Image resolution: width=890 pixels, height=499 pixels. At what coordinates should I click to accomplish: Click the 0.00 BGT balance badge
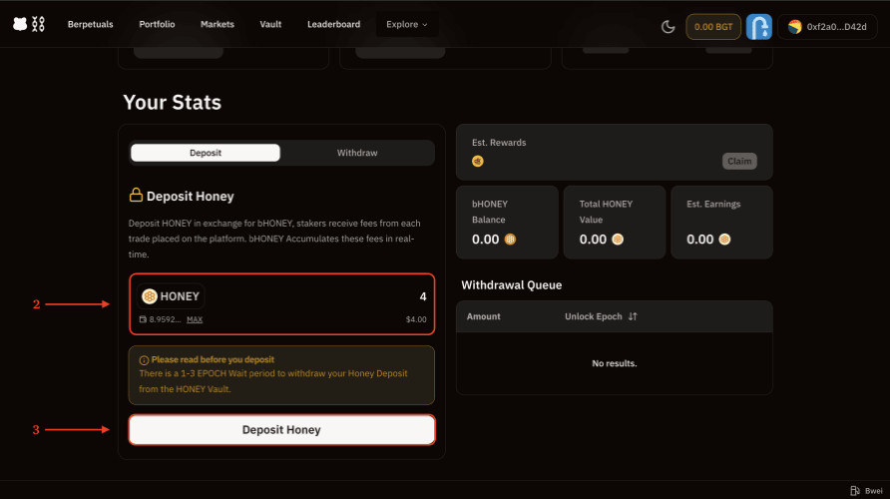pyautogui.click(x=712, y=26)
